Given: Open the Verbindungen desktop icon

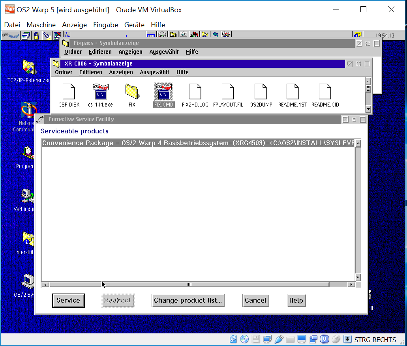Looking at the screenshot, I should pyautogui.click(x=28, y=196).
